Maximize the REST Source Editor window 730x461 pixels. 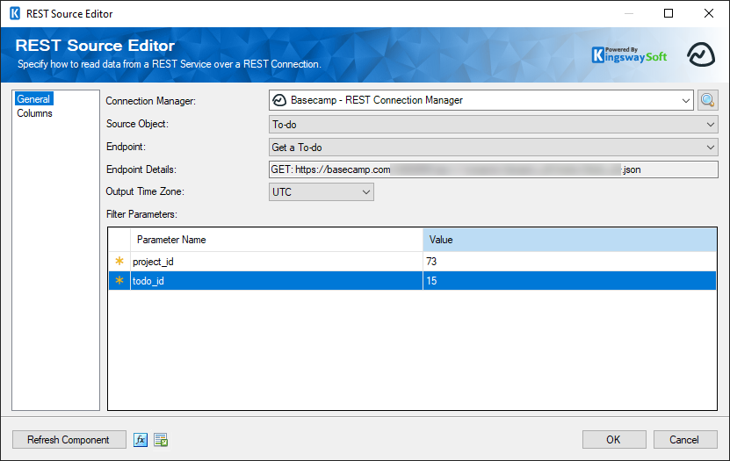(x=669, y=13)
